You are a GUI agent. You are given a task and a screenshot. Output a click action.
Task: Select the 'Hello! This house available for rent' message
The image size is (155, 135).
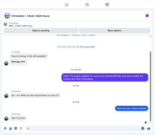[105, 77]
